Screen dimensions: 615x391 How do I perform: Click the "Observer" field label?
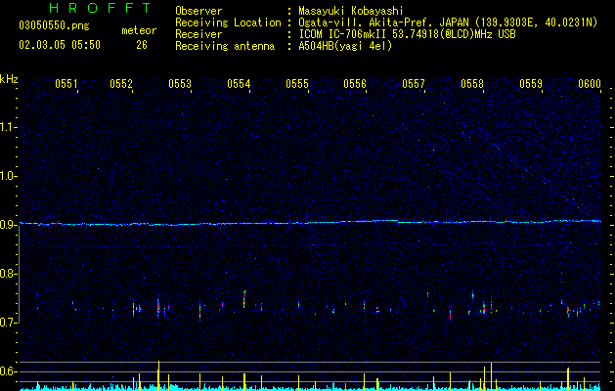(x=198, y=11)
